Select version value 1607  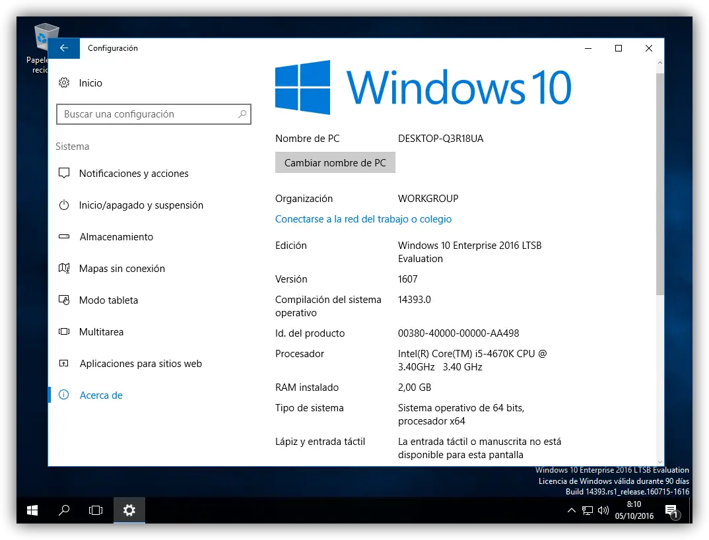point(408,279)
